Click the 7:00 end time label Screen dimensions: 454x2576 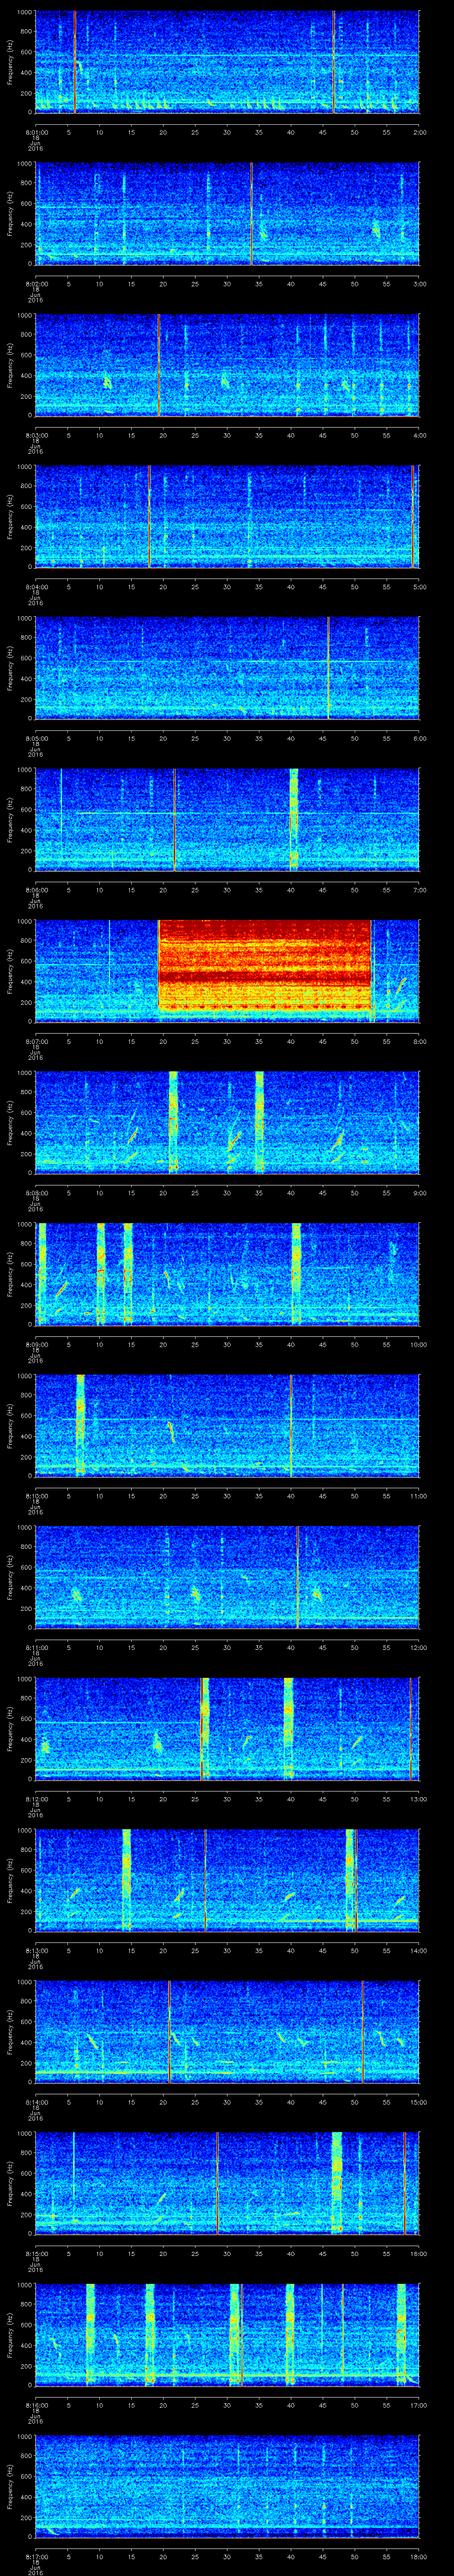(x=420, y=890)
